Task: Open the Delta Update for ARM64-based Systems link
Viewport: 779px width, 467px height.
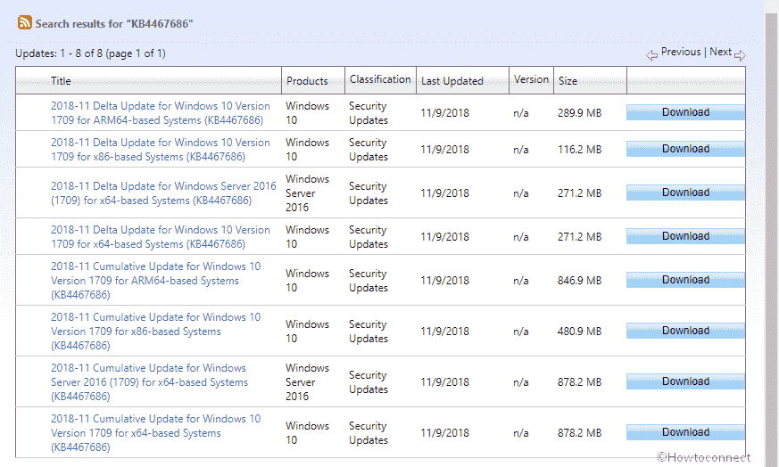Action: click(x=160, y=113)
